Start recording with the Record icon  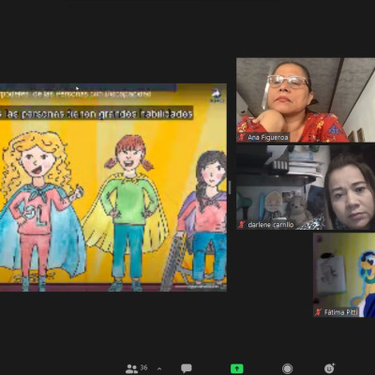click(287, 368)
